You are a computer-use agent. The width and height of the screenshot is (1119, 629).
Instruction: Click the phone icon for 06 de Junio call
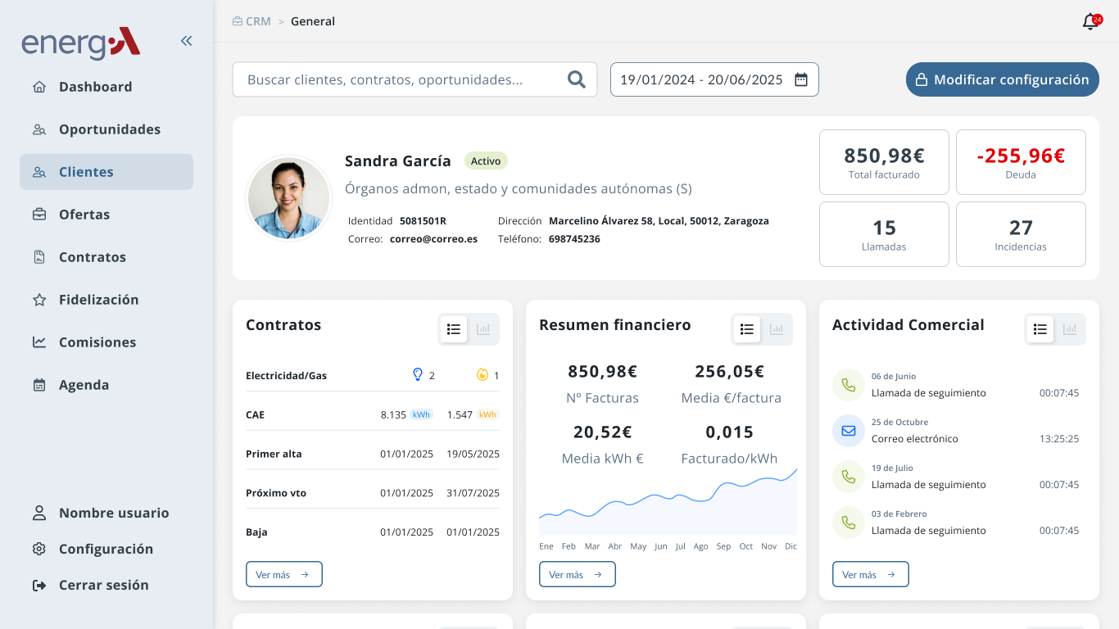848,385
